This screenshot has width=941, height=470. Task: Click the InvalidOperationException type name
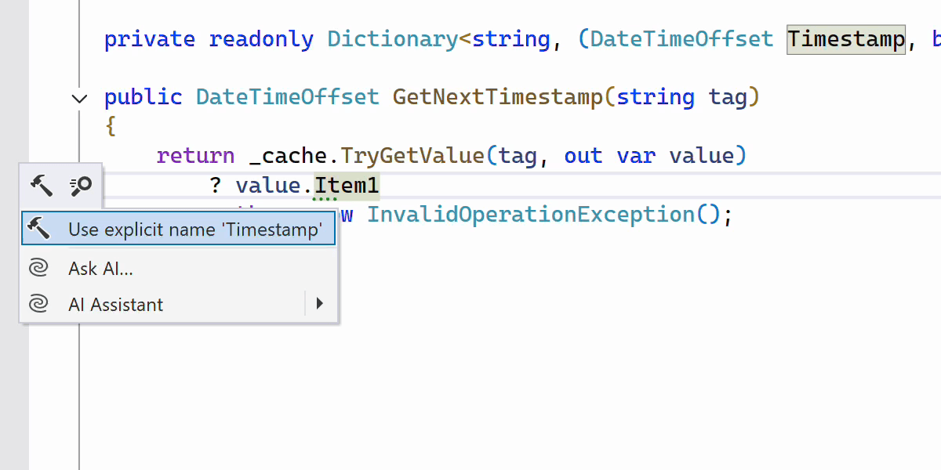point(531,215)
